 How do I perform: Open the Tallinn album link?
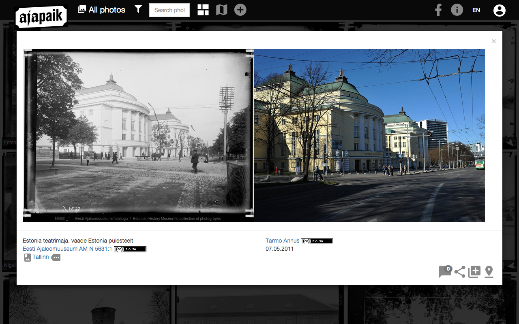(x=41, y=257)
